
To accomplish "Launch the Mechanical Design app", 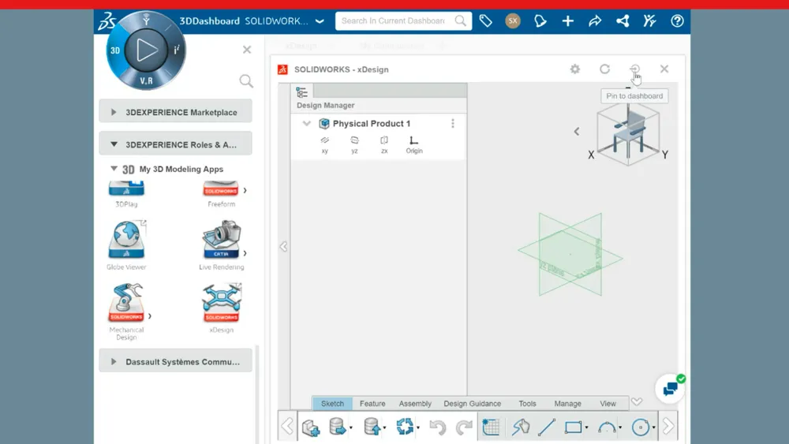I will [x=126, y=303].
